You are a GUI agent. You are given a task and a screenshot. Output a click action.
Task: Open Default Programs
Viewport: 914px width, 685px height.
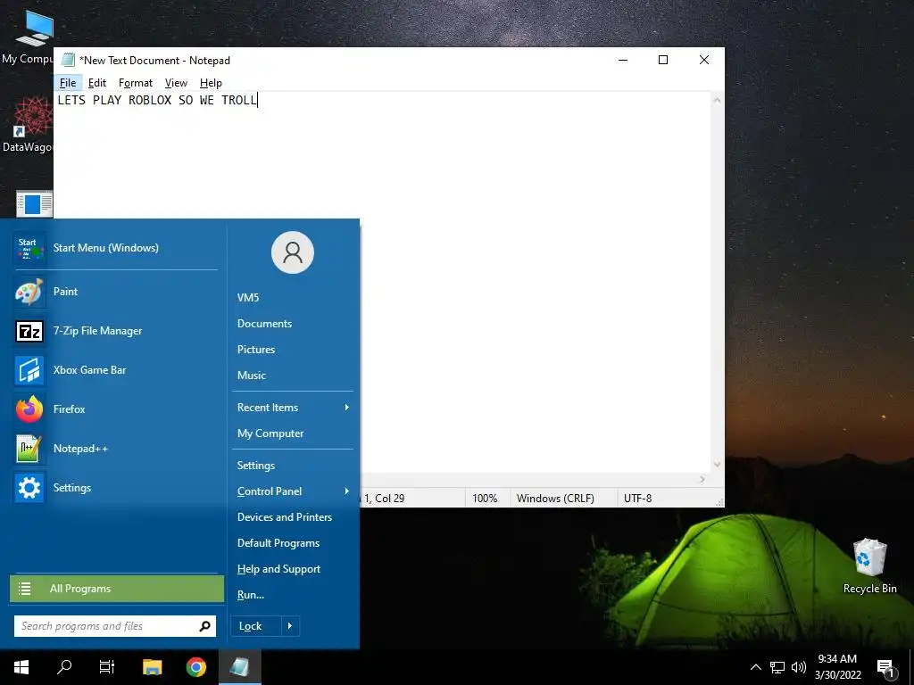(x=278, y=543)
